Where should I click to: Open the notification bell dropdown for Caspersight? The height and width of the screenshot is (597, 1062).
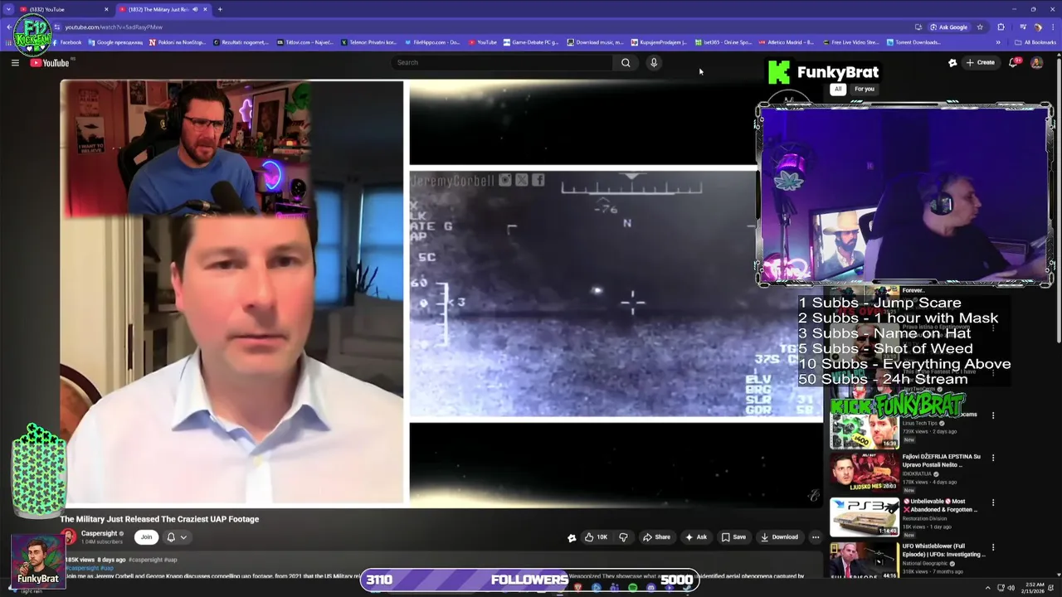tap(177, 537)
